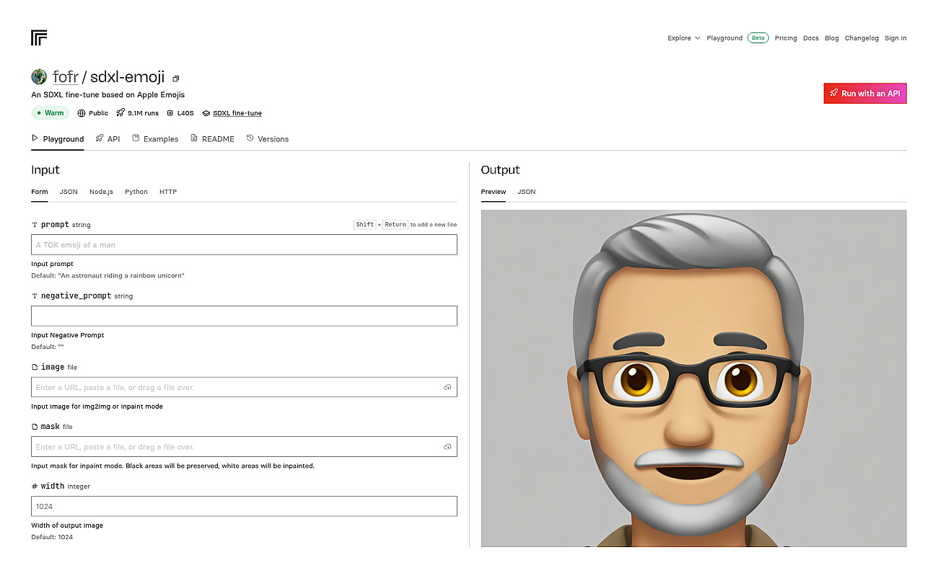Copy model name icon next to sdxl-emoji
This screenshot has height=568, width=938.
175,78
